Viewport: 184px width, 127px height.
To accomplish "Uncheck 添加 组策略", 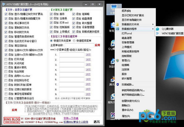I will point(73,14).
